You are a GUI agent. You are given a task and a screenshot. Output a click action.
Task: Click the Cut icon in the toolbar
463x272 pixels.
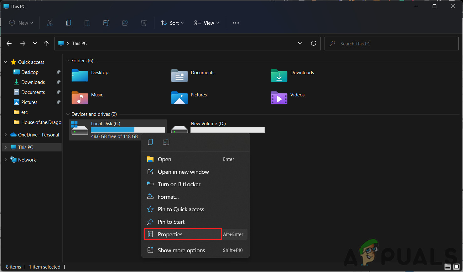50,23
